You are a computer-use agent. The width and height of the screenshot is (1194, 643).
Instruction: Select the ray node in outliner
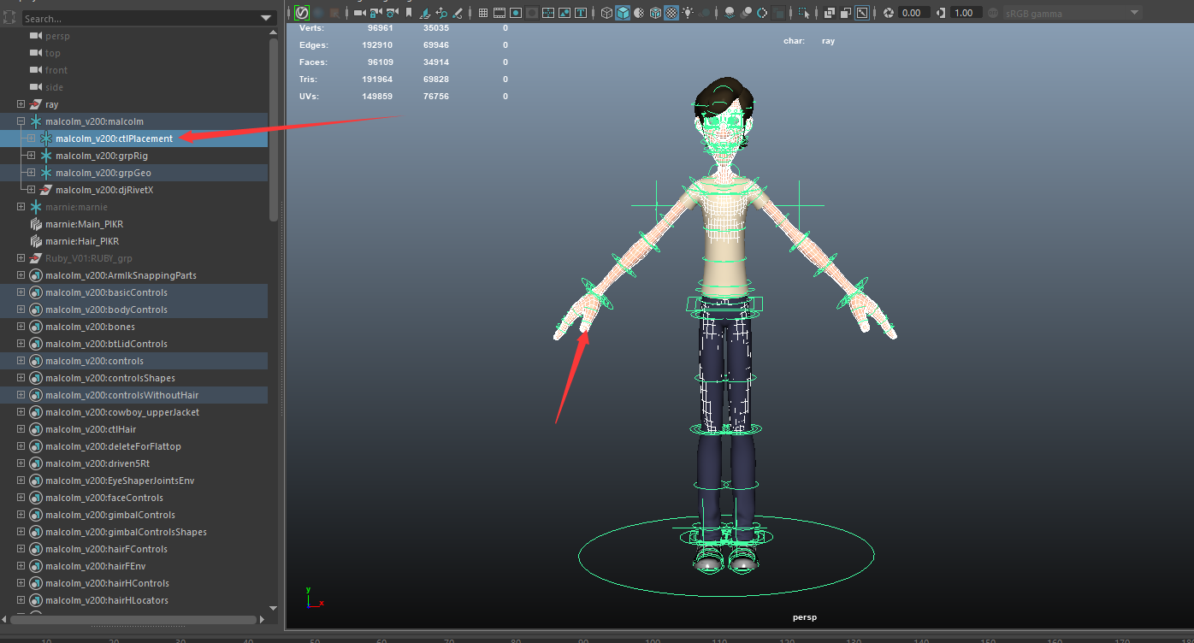(x=52, y=104)
